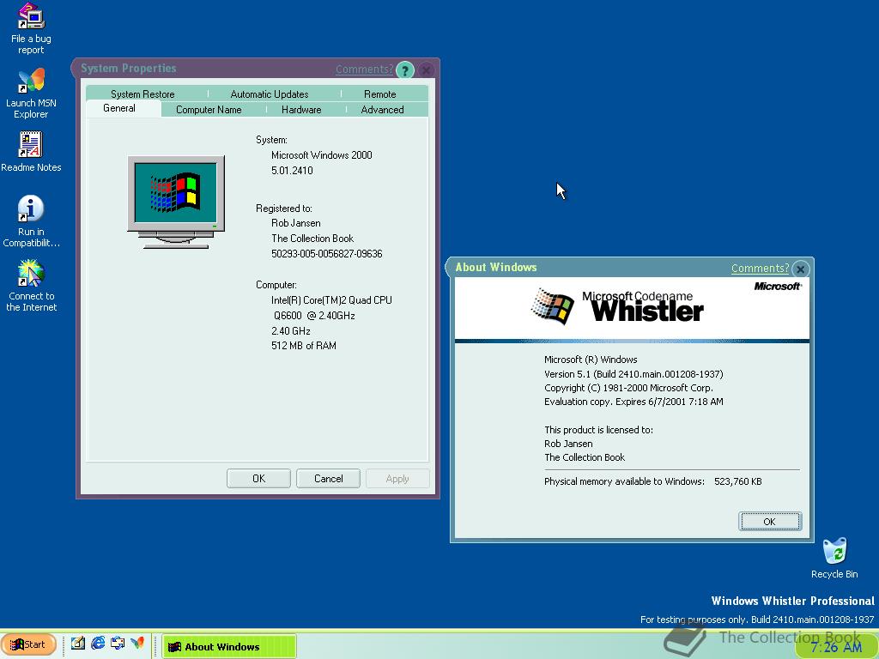Open the Advanced tab
Viewport: 879px width, 659px height.
(x=382, y=110)
